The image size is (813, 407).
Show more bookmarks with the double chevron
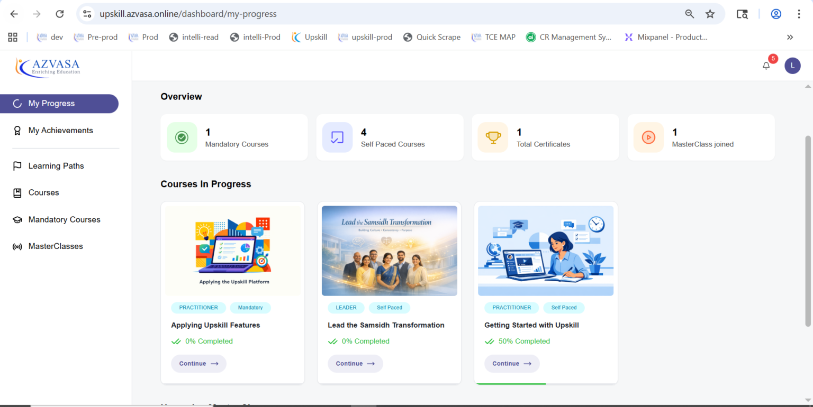click(790, 37)
